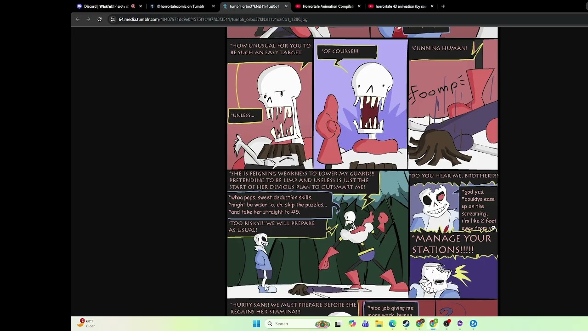588x331 pixels.
Task: Open a new browser tab
Action: point(443,6)
